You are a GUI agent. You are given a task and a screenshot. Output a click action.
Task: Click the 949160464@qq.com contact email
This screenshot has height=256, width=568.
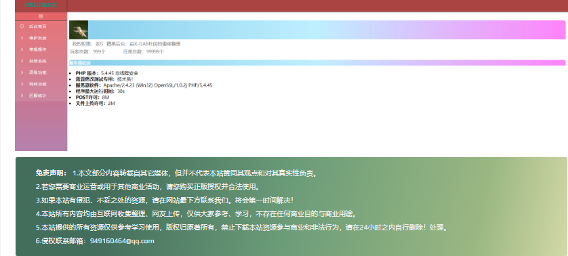pos(122,241)
